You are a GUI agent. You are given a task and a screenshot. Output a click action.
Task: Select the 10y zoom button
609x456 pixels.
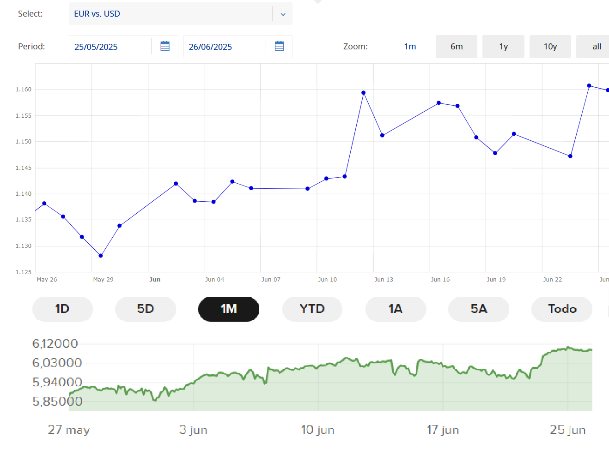coord(550,47)
